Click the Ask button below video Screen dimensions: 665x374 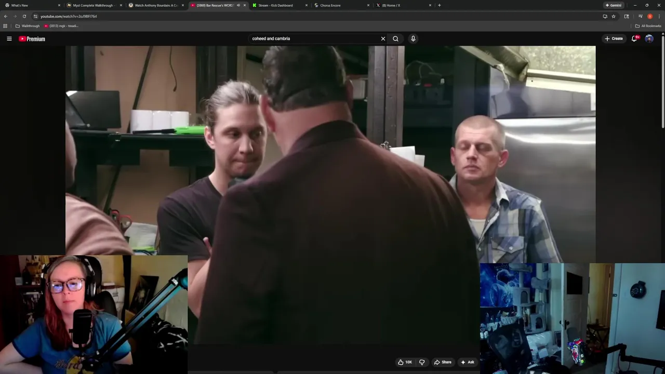[x=467, y=362]
